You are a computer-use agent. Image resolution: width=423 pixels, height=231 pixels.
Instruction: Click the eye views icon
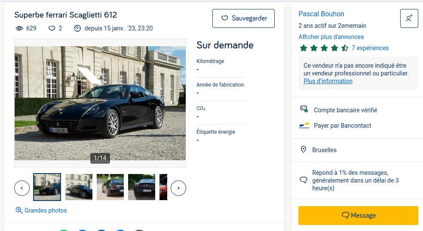point(19,28)
